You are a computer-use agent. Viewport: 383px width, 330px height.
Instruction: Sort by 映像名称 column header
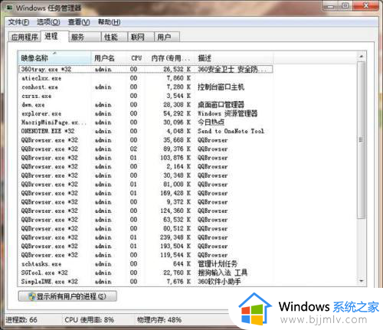tap(54, 58)
